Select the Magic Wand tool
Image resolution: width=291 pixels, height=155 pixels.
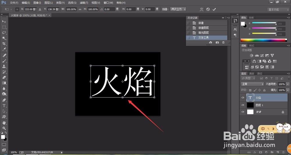click(x=4, y=38)
